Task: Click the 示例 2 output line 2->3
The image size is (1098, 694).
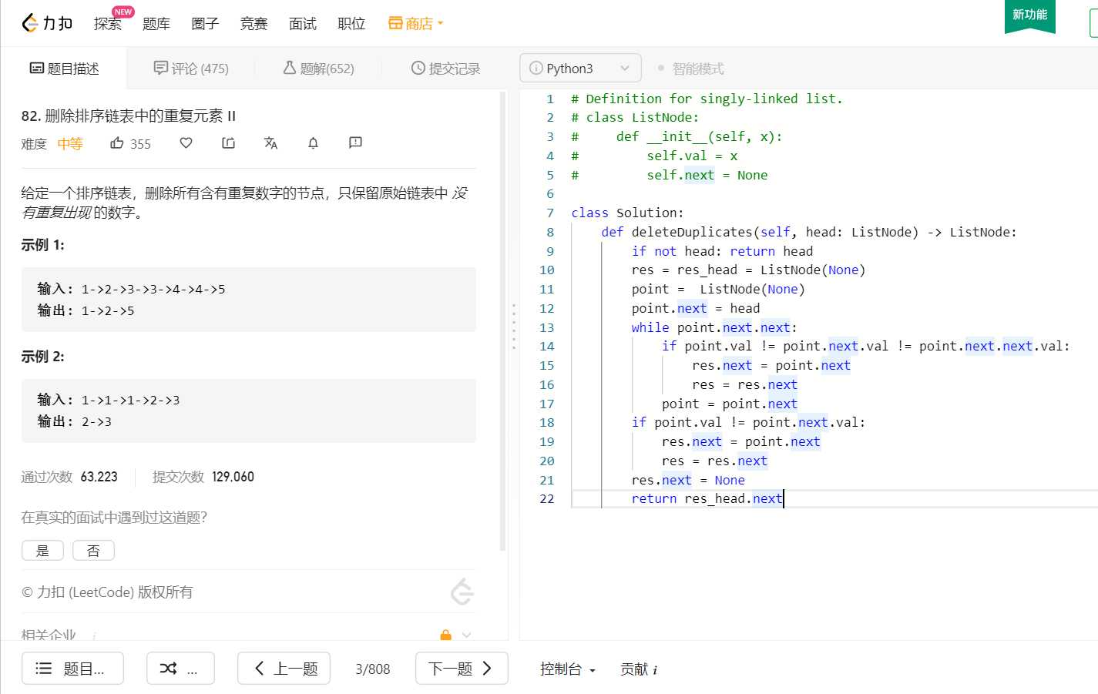Action: click(75, 421)
